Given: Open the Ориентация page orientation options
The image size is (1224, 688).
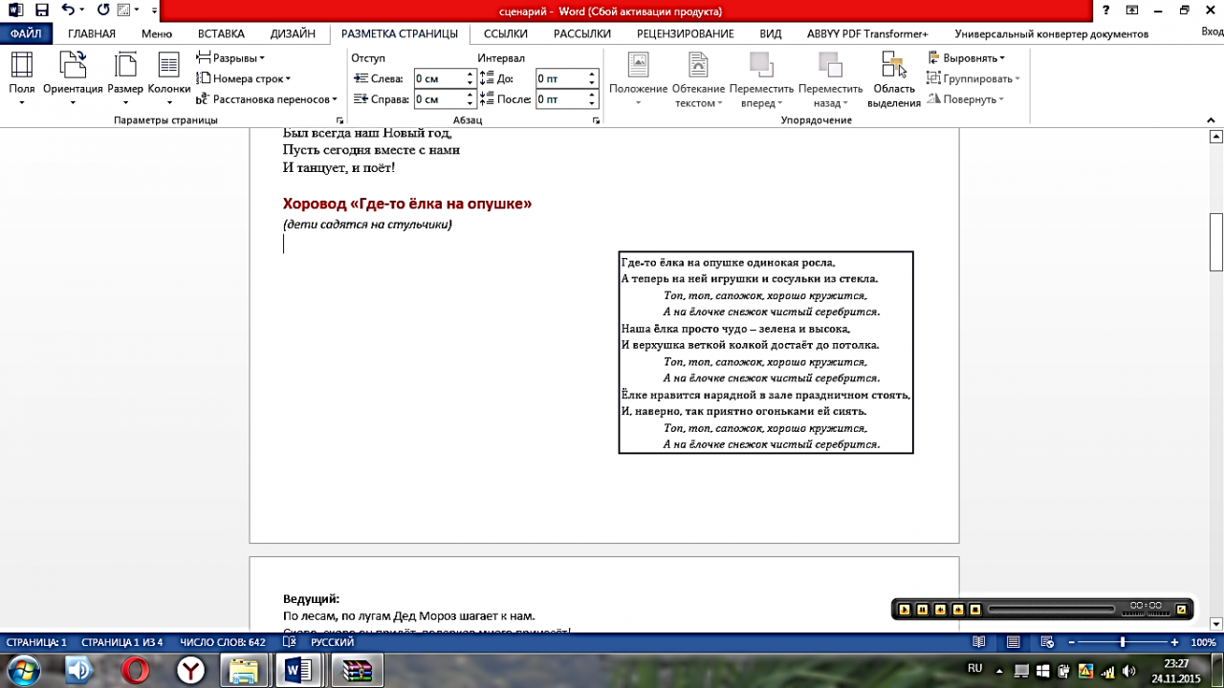Looking at the screenshot, I should 73,79.
